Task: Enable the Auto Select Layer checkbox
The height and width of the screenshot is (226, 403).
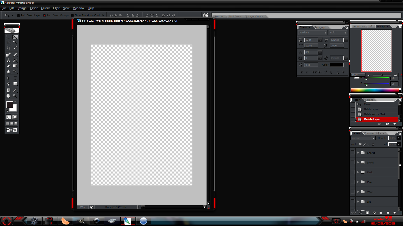Action: point(19,15)
